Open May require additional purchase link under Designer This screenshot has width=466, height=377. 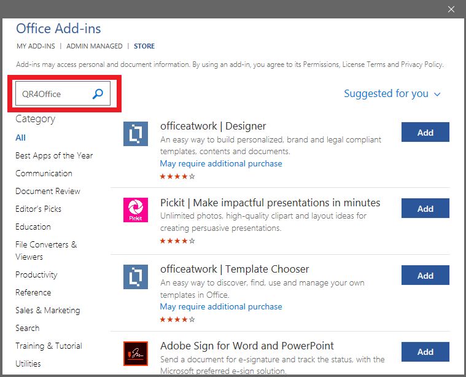coord(221,164)
